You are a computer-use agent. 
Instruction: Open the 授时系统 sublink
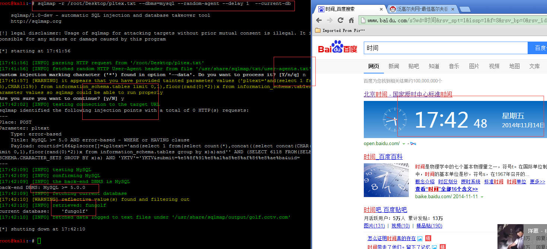[x=471, y=182]
